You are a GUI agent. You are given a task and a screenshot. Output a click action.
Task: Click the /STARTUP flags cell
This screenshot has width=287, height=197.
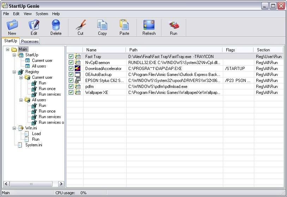pyautogui.click(x=238, y=69)
